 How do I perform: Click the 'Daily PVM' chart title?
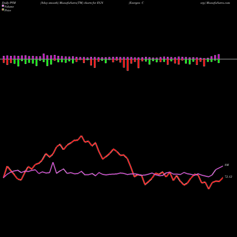9,3
